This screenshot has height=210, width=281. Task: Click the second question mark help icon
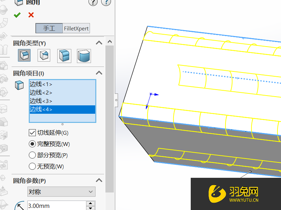click(106, 2)
